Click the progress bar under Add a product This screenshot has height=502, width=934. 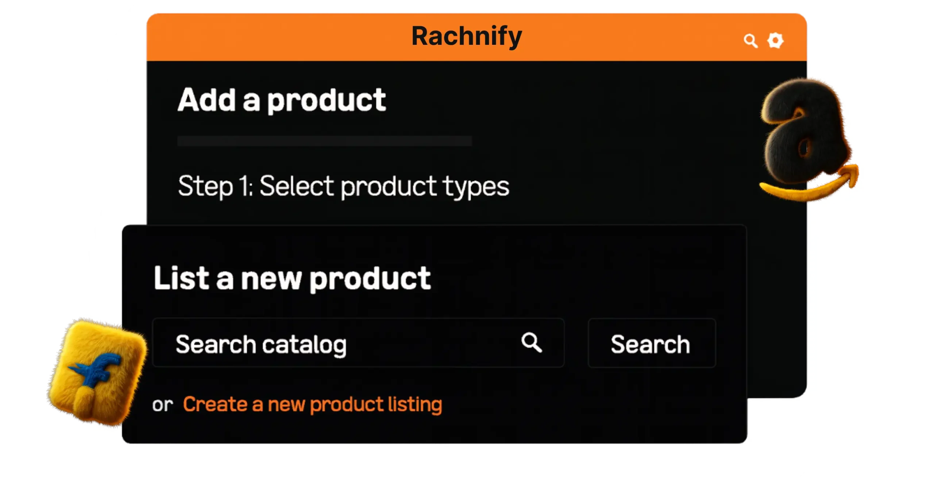[324, 141]
